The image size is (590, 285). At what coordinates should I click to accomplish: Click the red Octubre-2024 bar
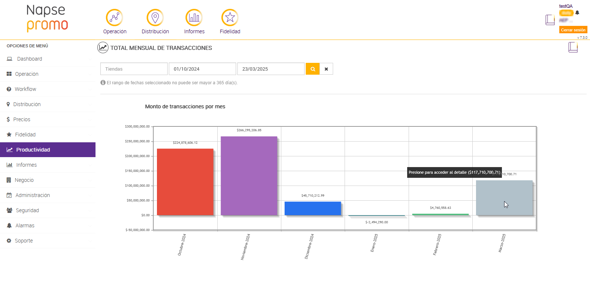click(185, 182)
